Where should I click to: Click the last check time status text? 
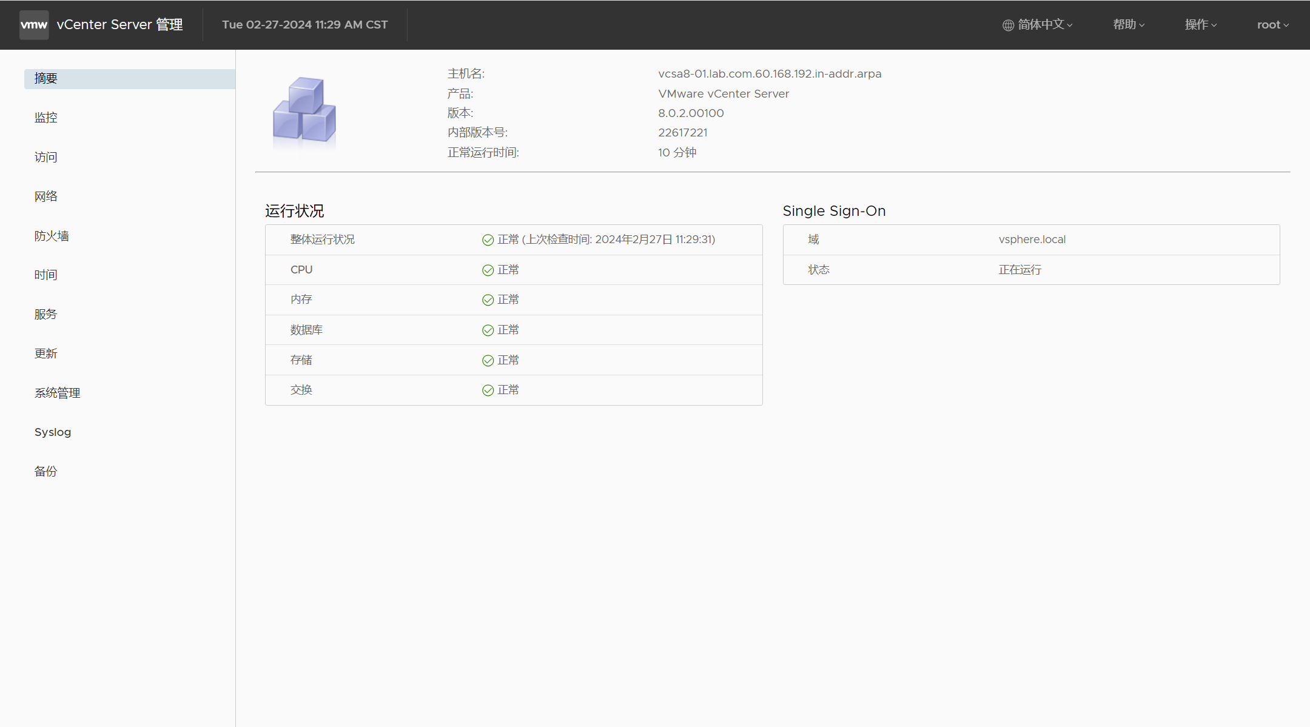606,240
